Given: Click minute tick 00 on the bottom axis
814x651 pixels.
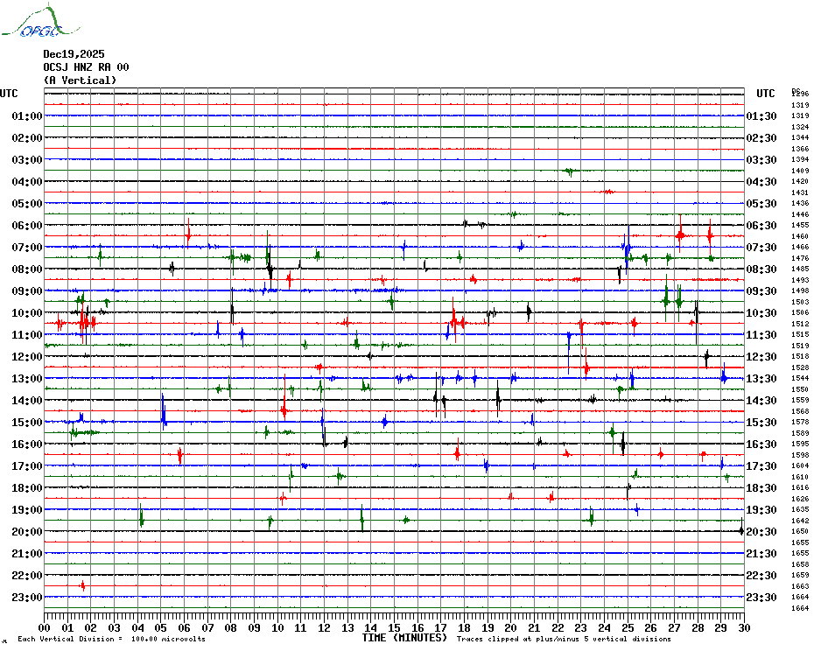Looking at the screenshot, I should tap(46, 627).
